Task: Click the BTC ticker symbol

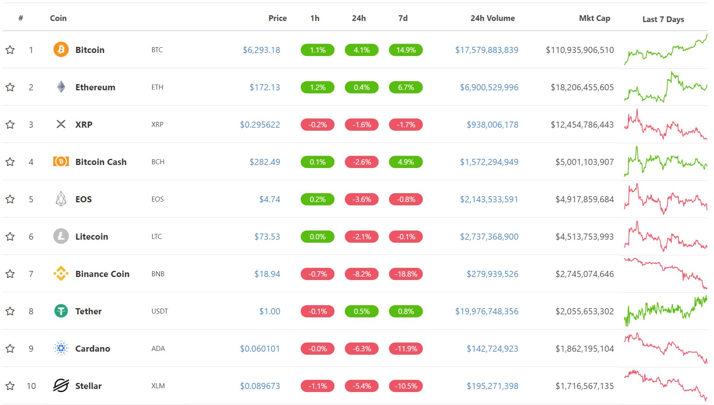Action: [157, 50]
